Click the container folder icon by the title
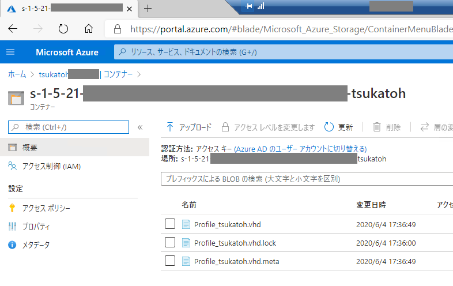This screenshot has width=453, height=286. (x=16, y=98)
